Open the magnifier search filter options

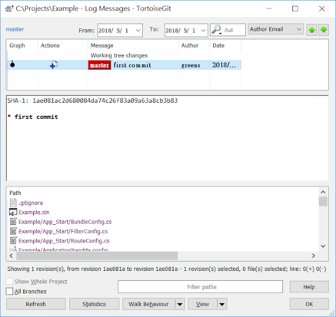click(216, 30)
